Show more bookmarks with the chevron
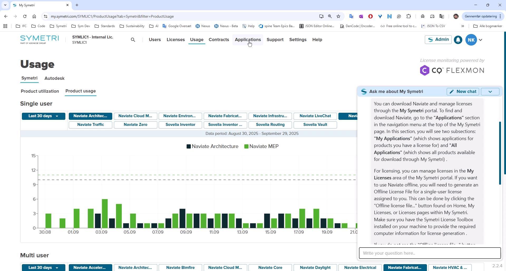The height and width of the screenshot is (271, 506). (463, 26)
